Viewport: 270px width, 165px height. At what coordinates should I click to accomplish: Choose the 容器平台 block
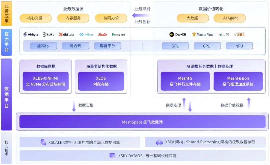pyautogui.click(x=107, y=46)
